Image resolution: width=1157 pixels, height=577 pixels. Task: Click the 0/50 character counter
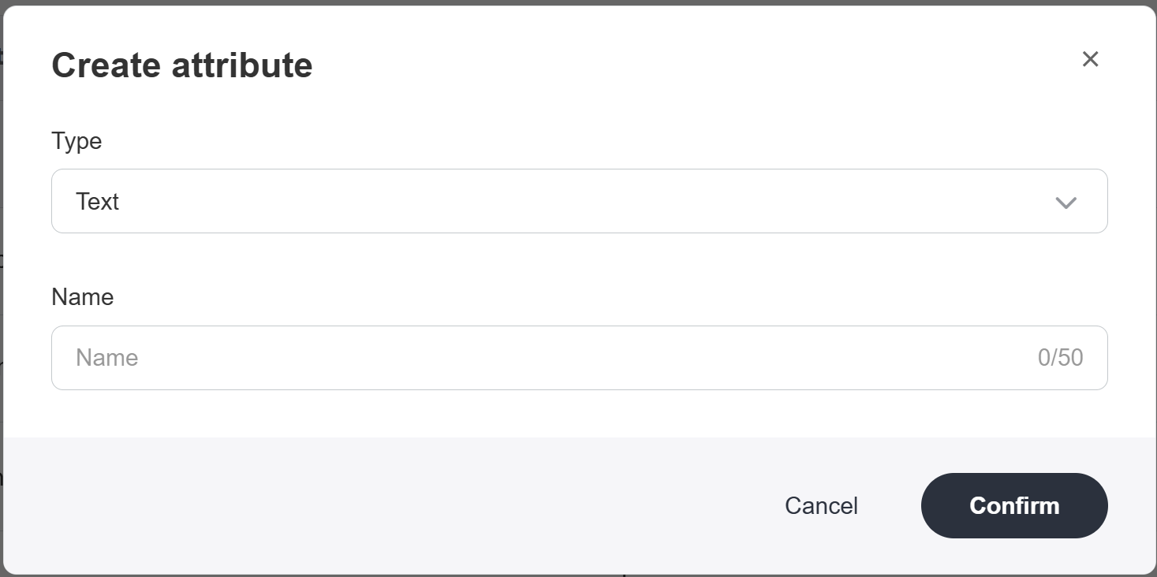1060,358
